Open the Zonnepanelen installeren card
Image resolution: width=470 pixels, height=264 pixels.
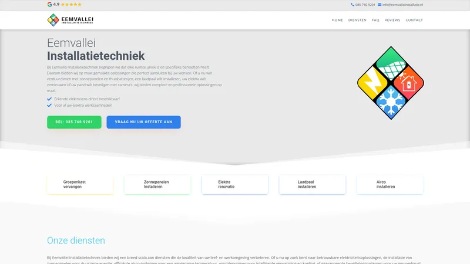pyautogui.click(x=157, y=185)
